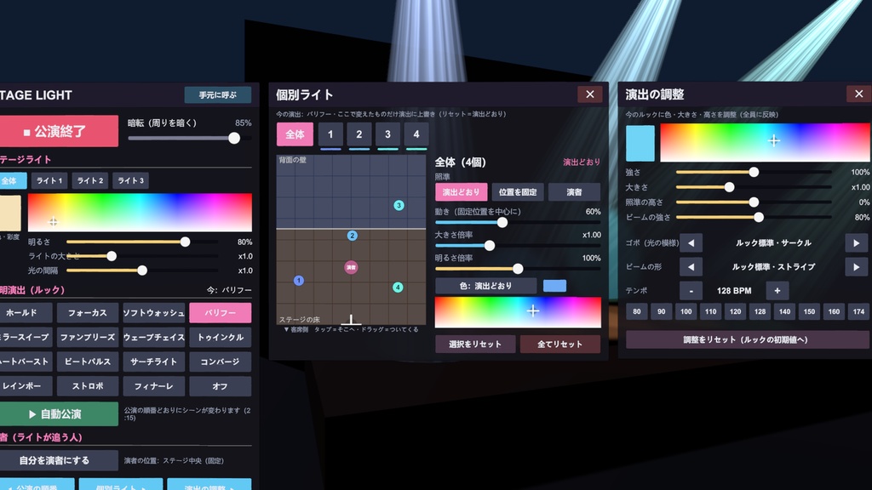The image size is (872, 490).
Task: Stop the show with 公演終了
Action: (x=59, y=131)
